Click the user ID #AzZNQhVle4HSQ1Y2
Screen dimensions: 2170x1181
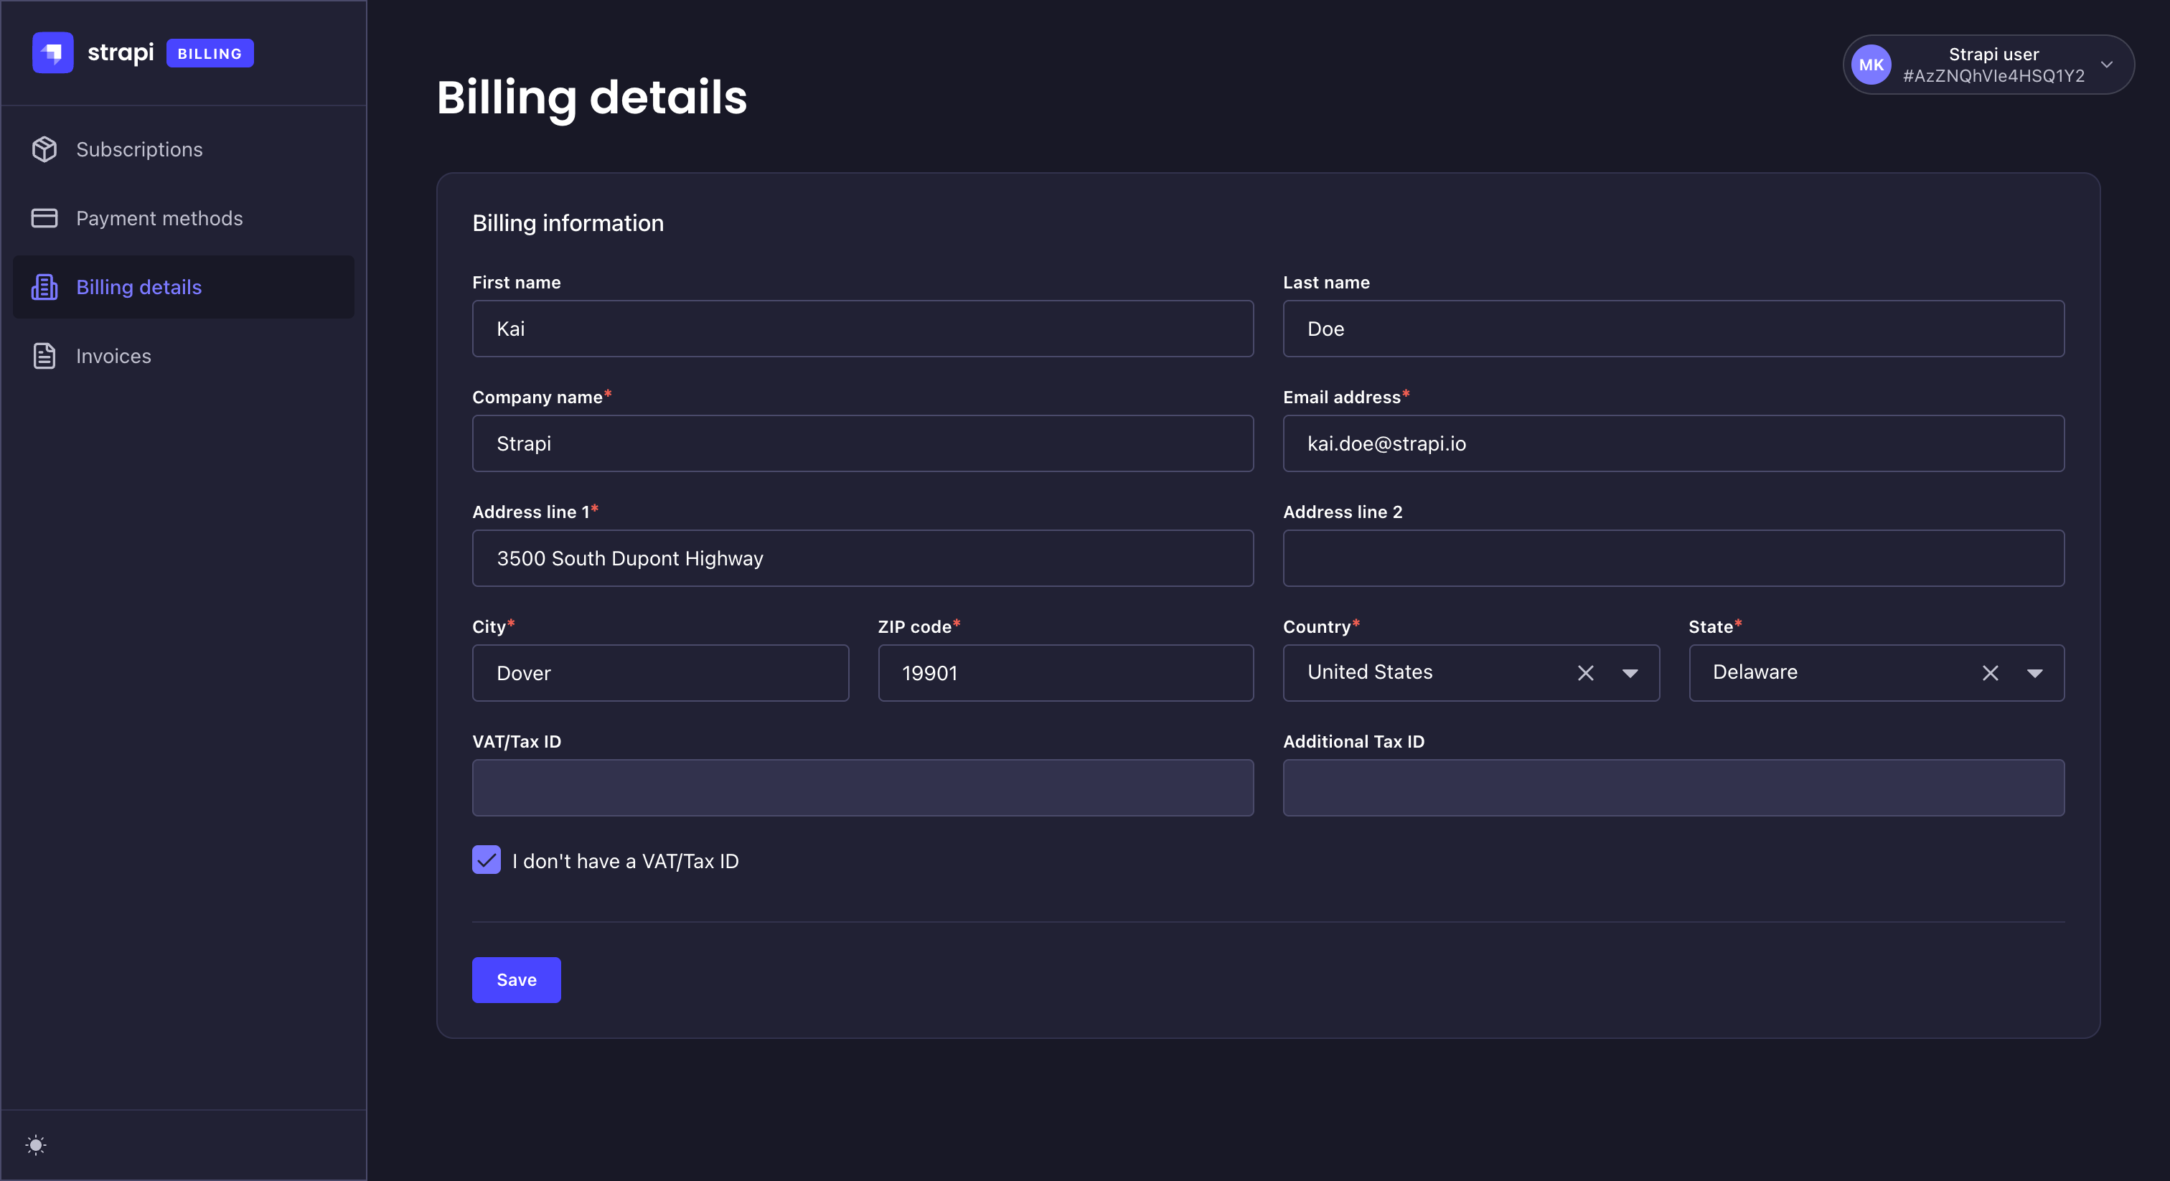pos(1994,76)
